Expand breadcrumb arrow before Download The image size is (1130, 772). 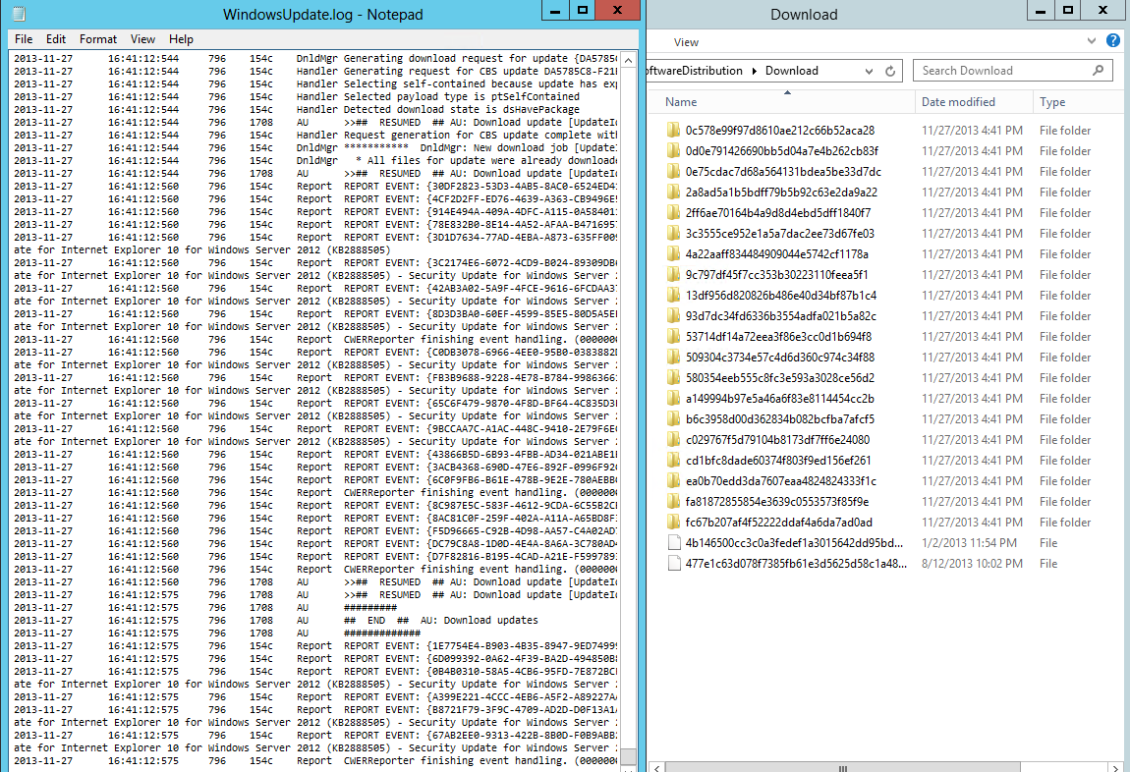coord(754,71)
